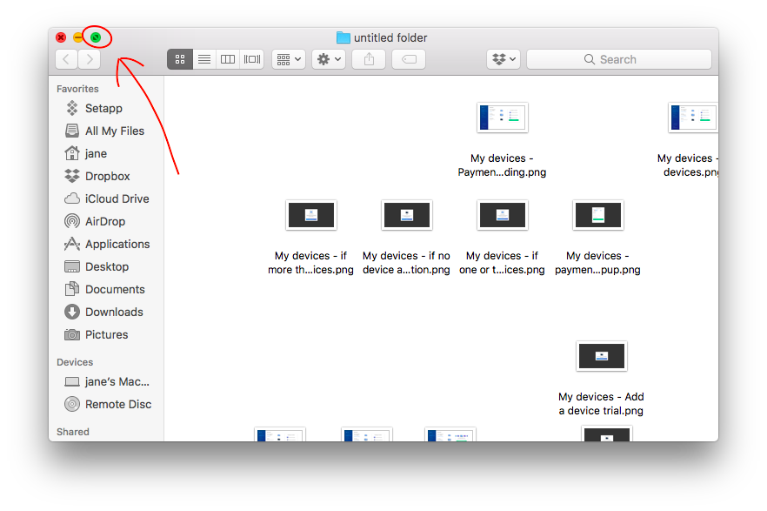Open the item arrangement dropdown
The image size is (767, 511).
[x=288, y=58]
